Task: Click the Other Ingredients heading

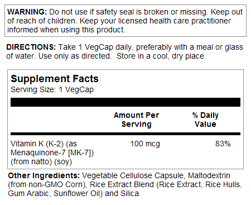Action: tap(44, 176)
